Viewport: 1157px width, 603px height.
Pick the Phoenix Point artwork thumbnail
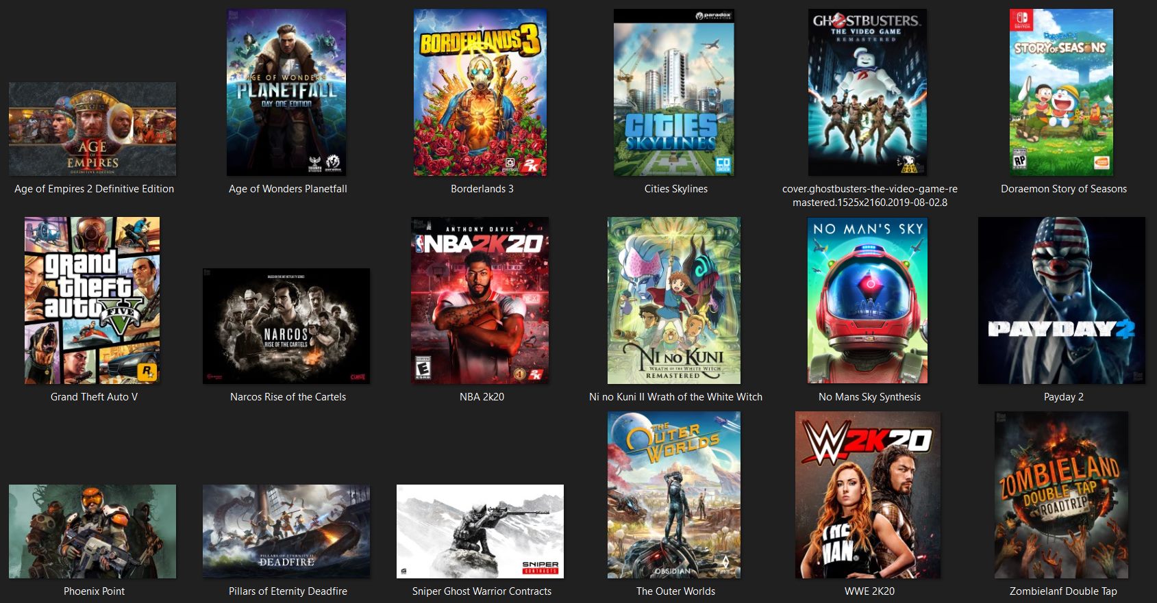(x=92, y=532)
